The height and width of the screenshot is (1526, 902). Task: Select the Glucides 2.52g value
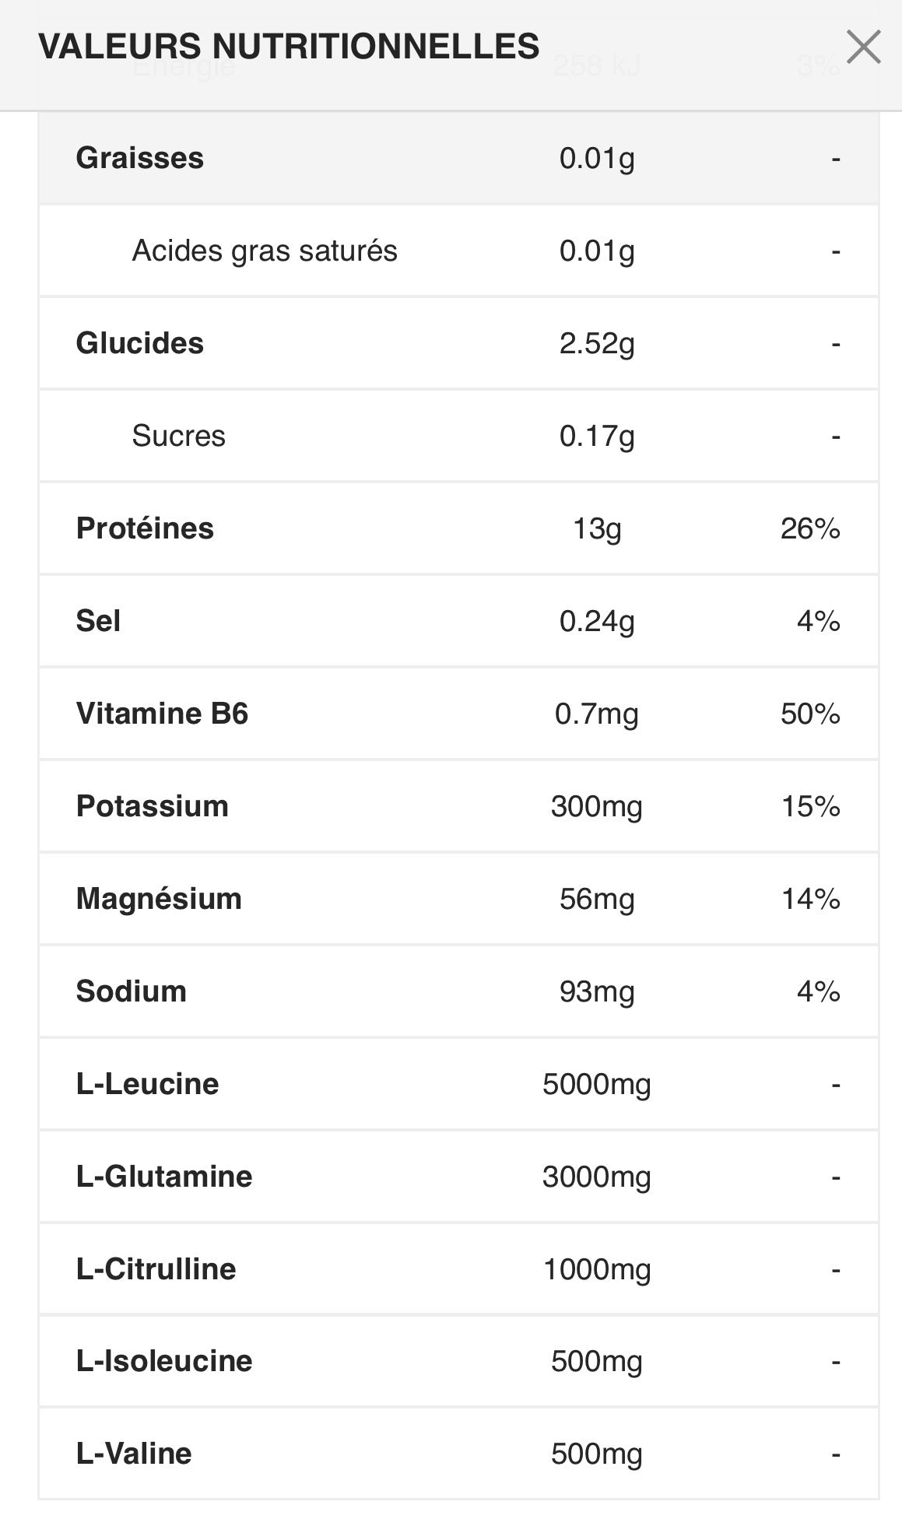point(597,343)
